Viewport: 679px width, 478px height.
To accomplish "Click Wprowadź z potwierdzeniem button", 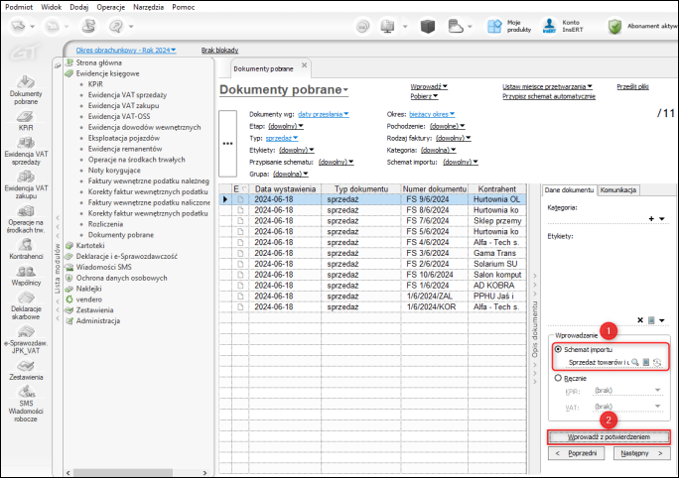I will click(608, 436).
